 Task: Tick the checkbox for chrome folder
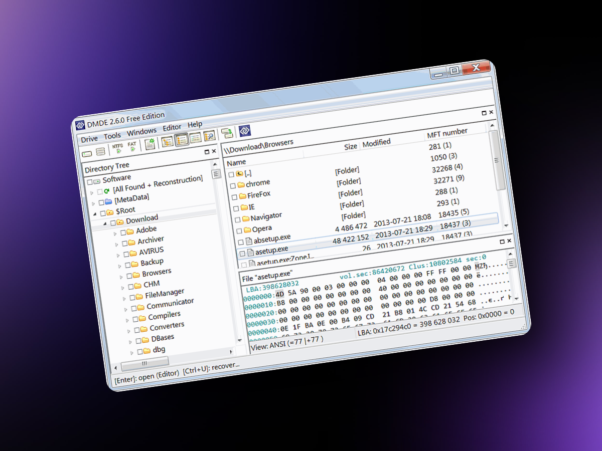(x=233, y=185)
